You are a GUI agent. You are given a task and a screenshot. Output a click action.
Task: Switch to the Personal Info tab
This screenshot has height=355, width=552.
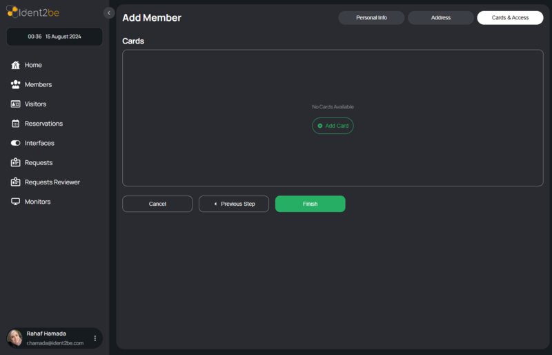(x=371, y=18)
